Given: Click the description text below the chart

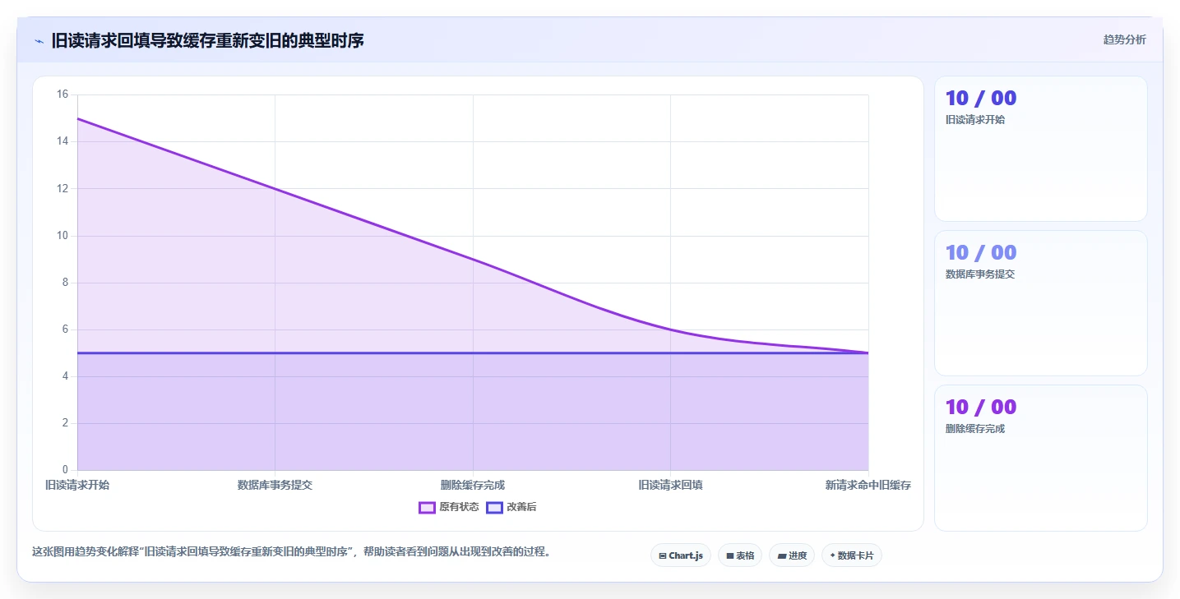Looking at the screenshot, I should (291, 551).
